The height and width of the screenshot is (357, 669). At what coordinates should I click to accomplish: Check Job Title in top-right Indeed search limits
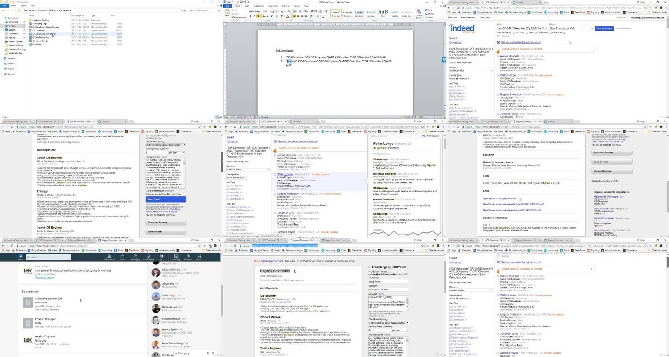coord(514,33)
